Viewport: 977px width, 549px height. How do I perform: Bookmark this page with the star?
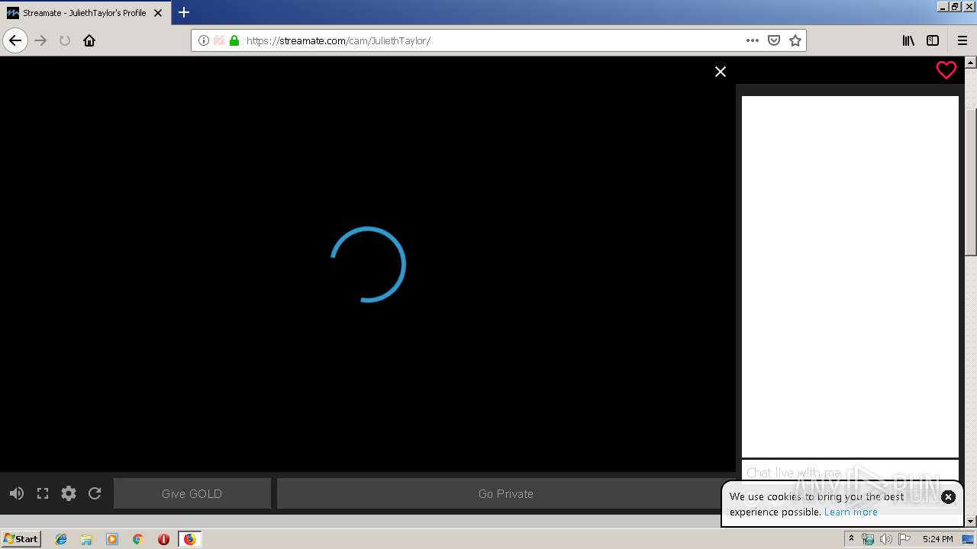pyautogui.click(x=795, y=40)
